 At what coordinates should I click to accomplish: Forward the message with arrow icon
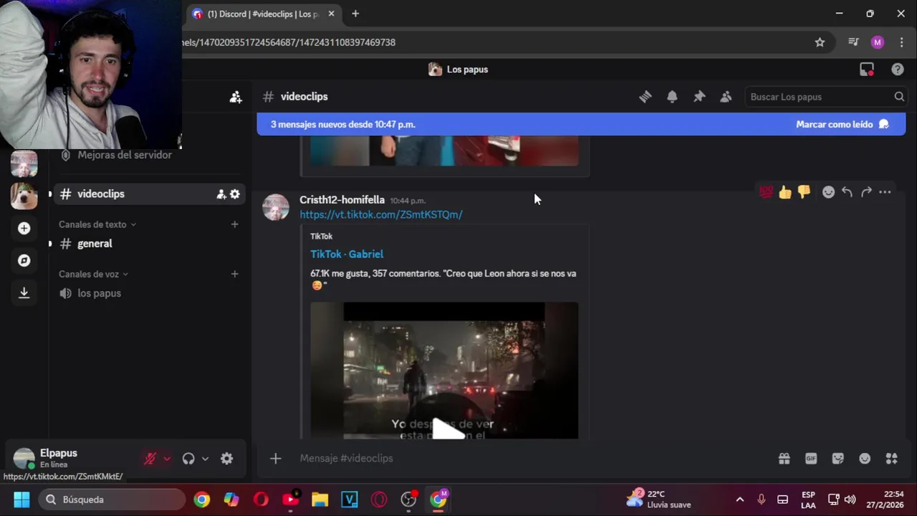(866, 192)
